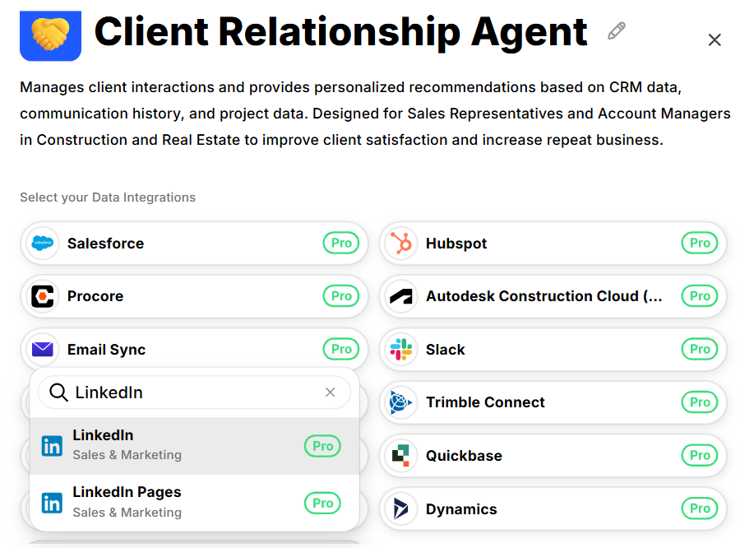Select the Procore integration

(194, 296)
